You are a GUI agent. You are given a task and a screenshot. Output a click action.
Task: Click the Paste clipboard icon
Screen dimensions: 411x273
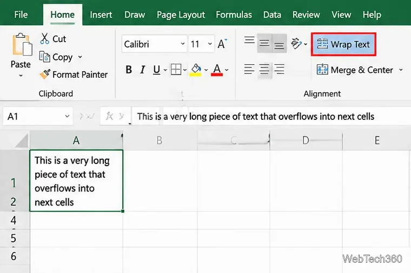tap(22, 44)
